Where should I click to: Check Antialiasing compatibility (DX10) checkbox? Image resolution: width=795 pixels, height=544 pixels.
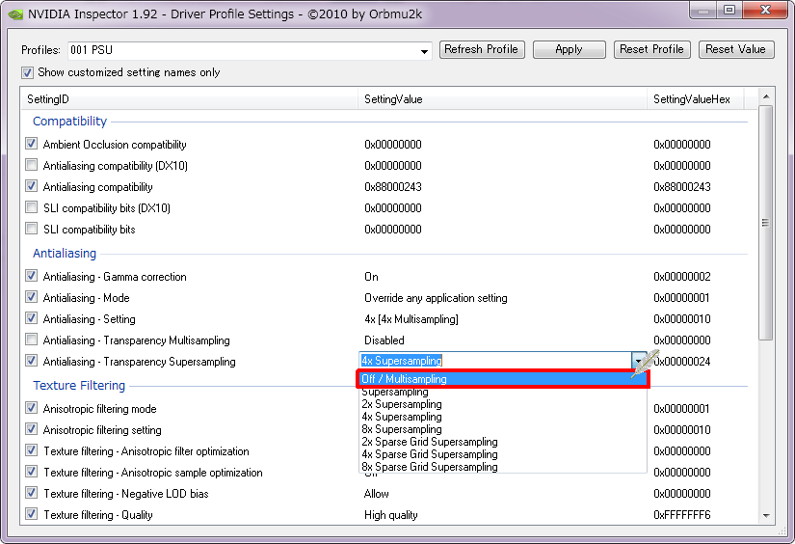[x=32, y=165]
